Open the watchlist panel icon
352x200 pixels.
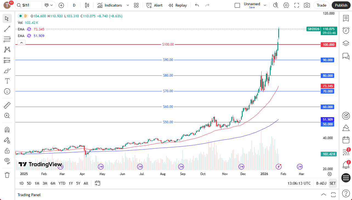(x=346, y=18)
